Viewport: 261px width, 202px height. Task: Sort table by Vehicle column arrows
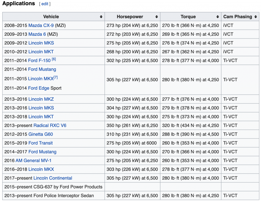click(x=101, y=17)
